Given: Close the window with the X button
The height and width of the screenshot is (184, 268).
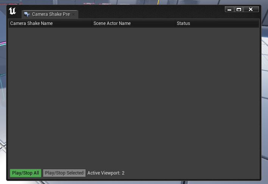Looking at the screenshot, I should 251,9.
